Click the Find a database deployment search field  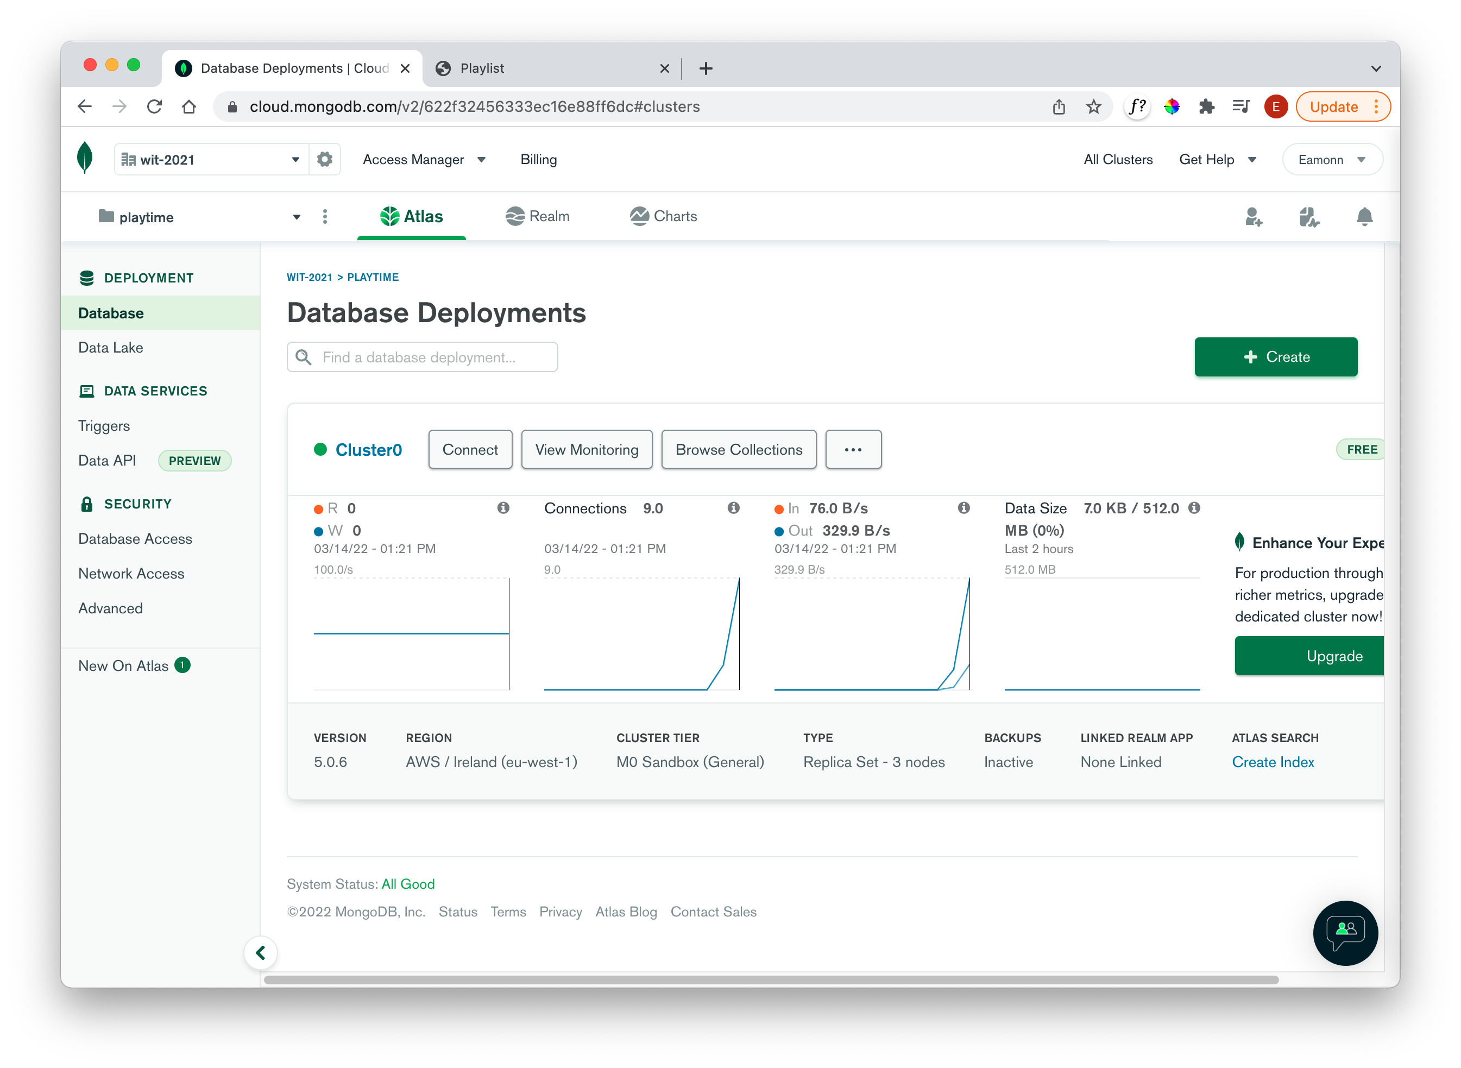pyautogui.click(x=423, y=357)
